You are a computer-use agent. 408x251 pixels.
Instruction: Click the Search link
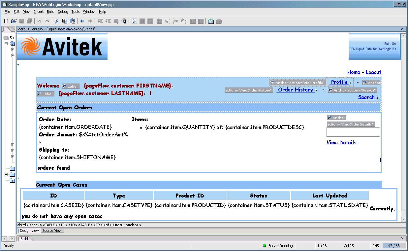click(x=366, y=97)
